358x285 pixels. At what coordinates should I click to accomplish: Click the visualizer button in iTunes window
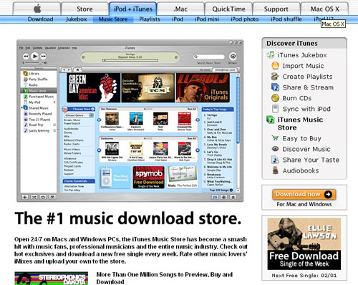coord(224,197)
